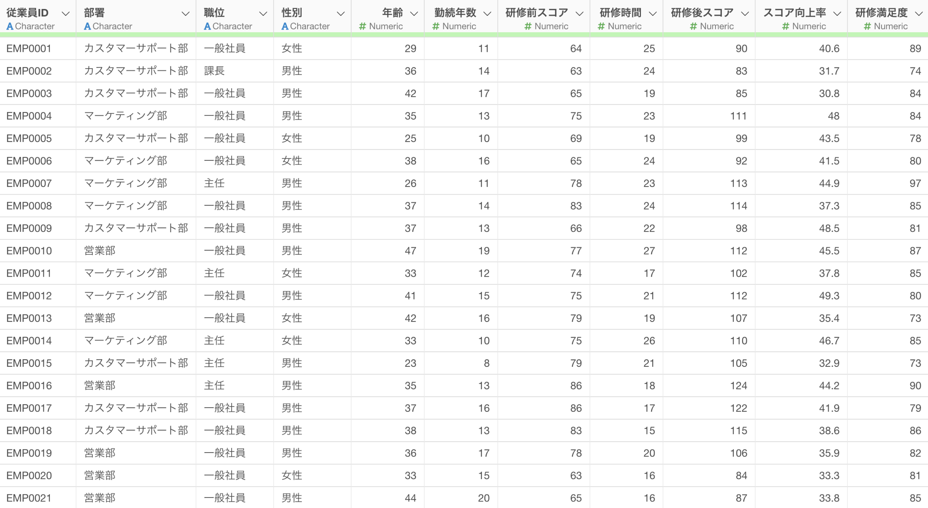Click the Numeric hash icon under 研修時間
The width and height of the screenshot is (928, 508).
[601, 26]
